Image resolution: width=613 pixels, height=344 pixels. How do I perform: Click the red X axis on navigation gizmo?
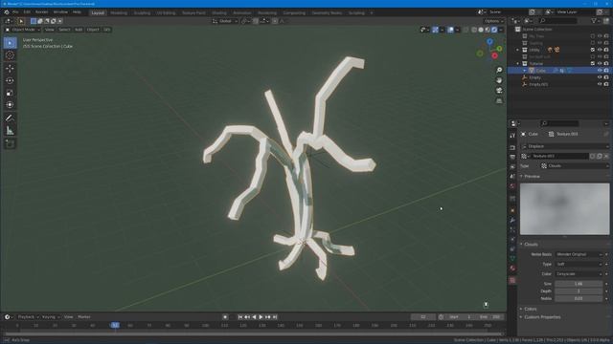(494, 55)
